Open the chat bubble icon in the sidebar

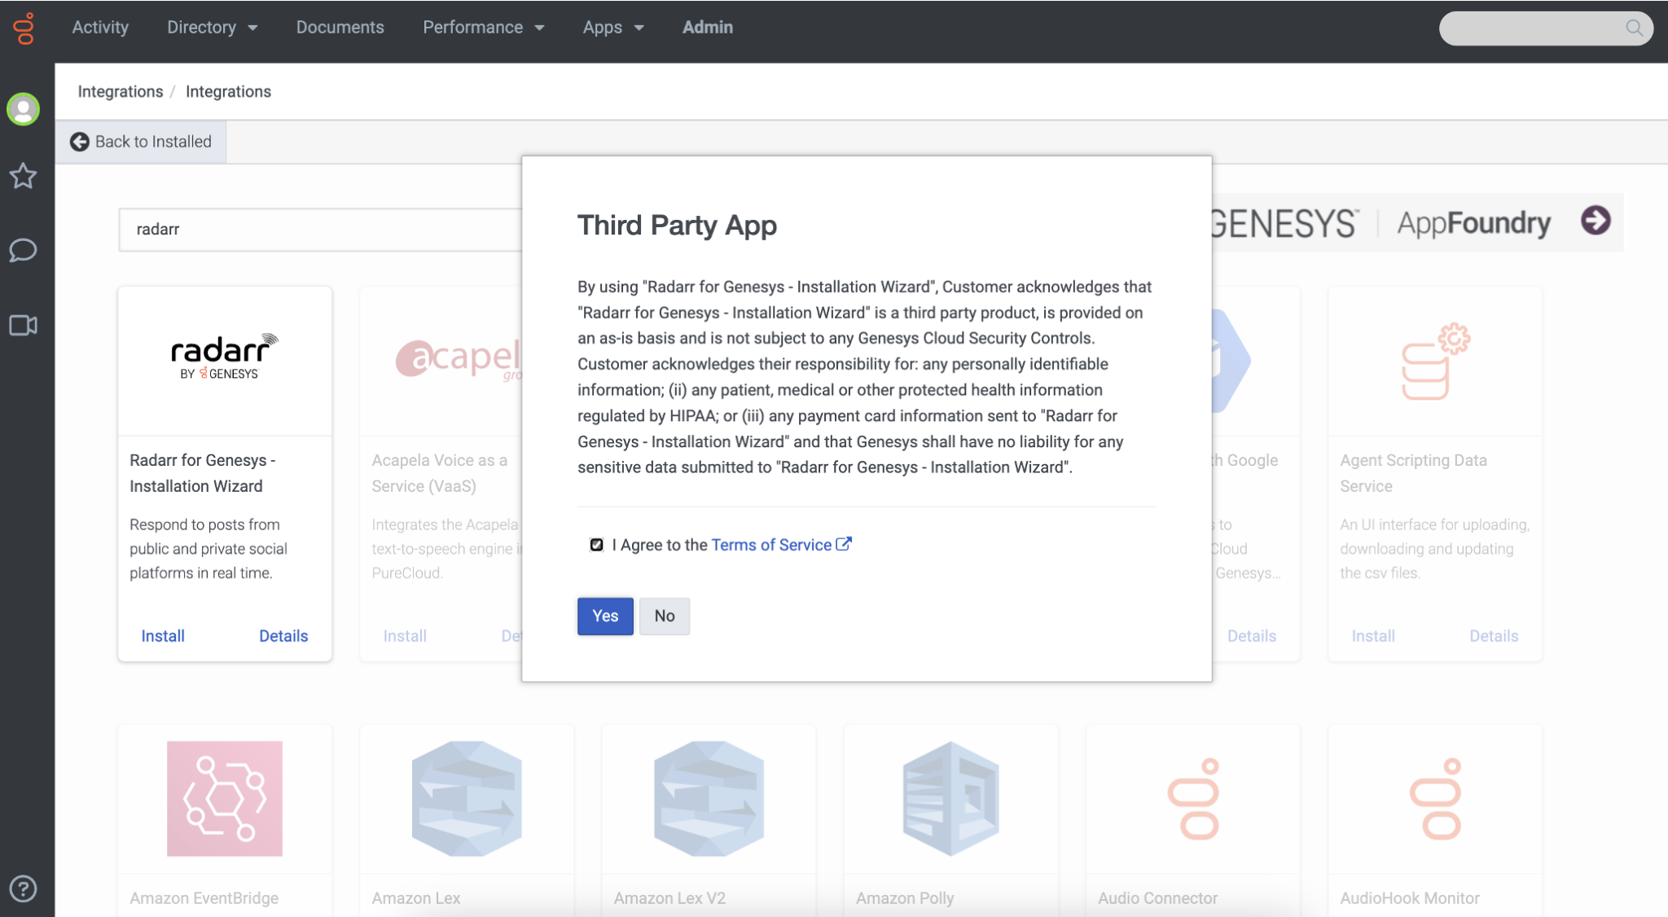point(24,251)
